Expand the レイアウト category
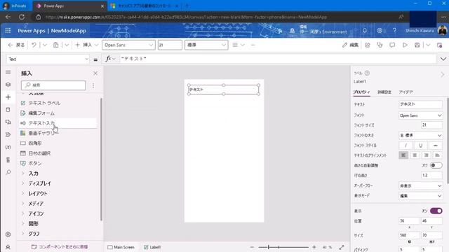 pos(23,193)
